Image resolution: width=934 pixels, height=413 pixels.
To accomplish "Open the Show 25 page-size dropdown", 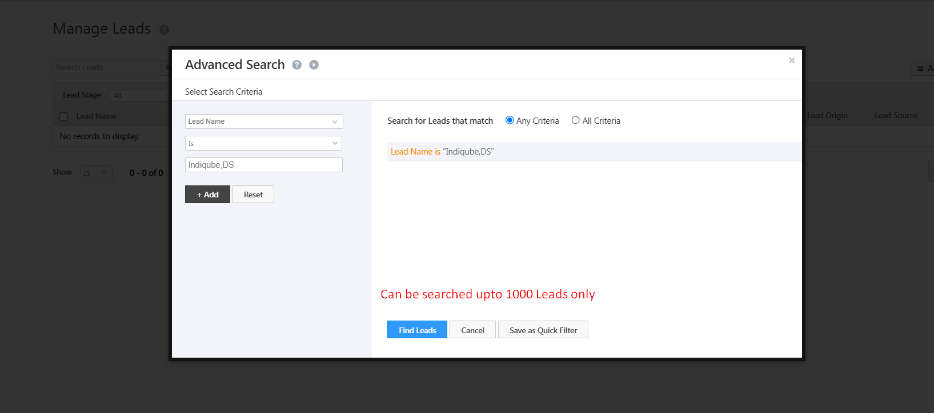I will 96,173.
